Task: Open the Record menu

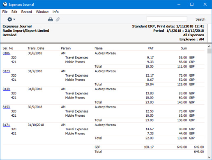Action: click(26, 12)
